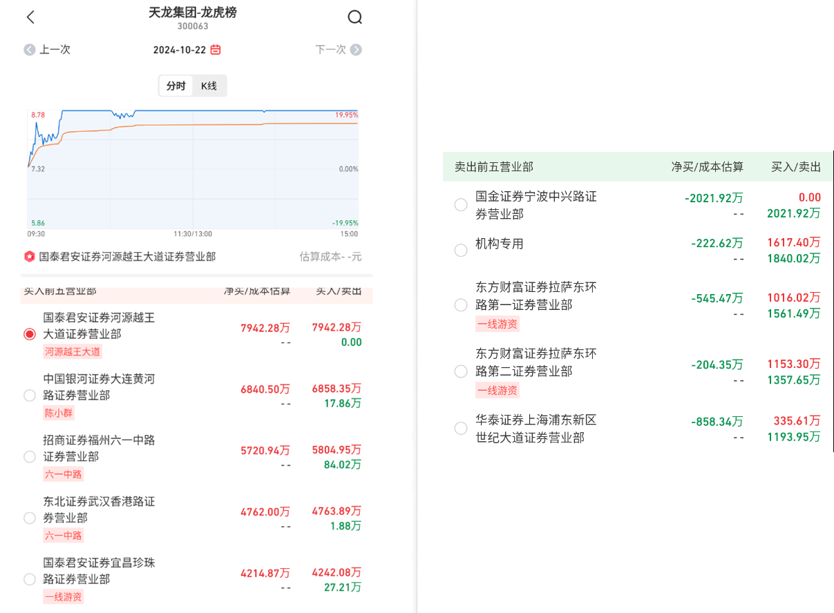This screenshot has height=613, width=834.
Task: Click 陈小群 tag label
Action: [x=59, y=413]
